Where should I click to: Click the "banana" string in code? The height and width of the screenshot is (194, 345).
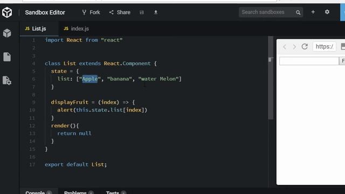point(120,79)
